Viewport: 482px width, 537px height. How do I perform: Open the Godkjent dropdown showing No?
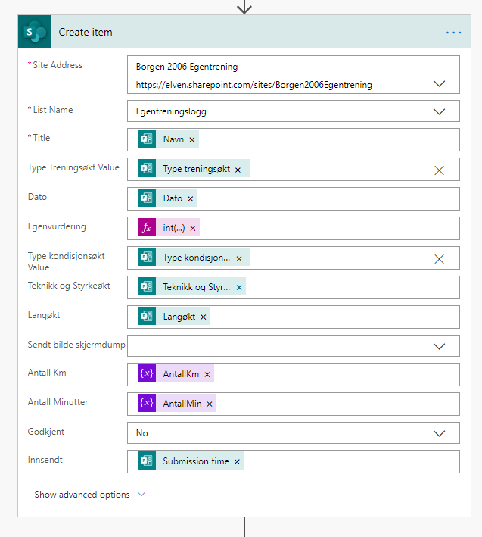pyautogui.click(x=439, y=433)
